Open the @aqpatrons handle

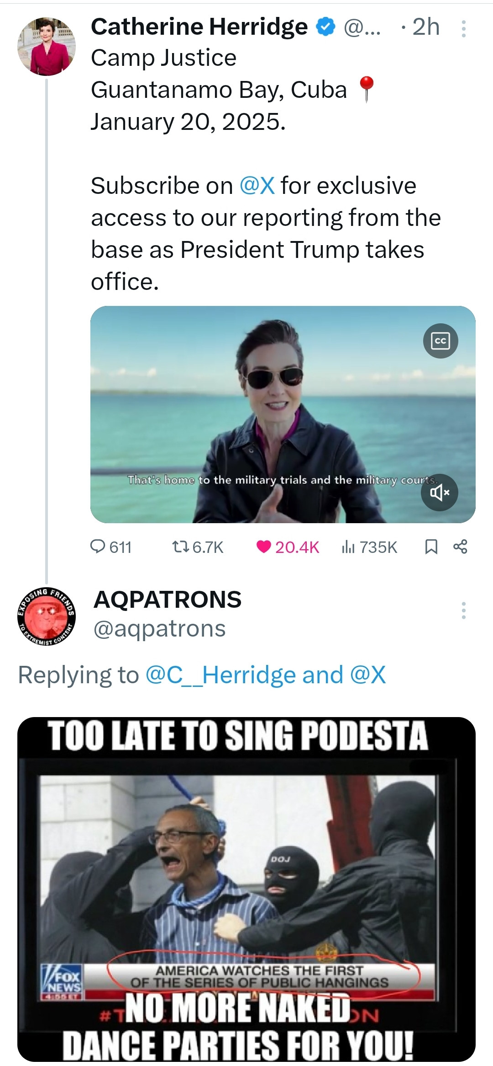tap(159, 629)
